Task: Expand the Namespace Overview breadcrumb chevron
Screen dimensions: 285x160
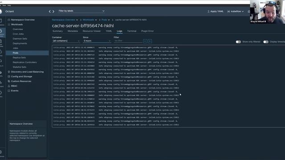Action: tap(77, 20)
